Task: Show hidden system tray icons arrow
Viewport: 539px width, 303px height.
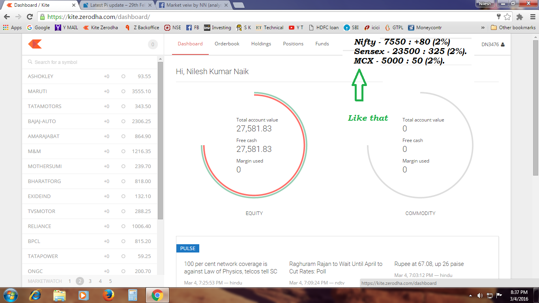Action: [470, 295]
